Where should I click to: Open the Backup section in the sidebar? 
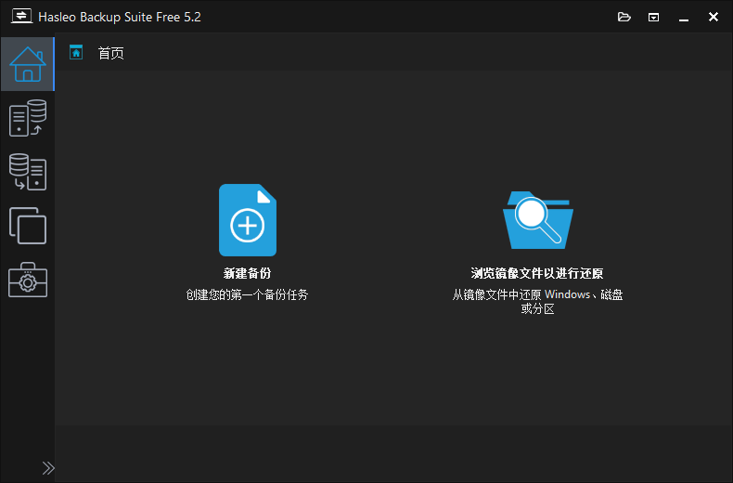[x=27, y=119]
